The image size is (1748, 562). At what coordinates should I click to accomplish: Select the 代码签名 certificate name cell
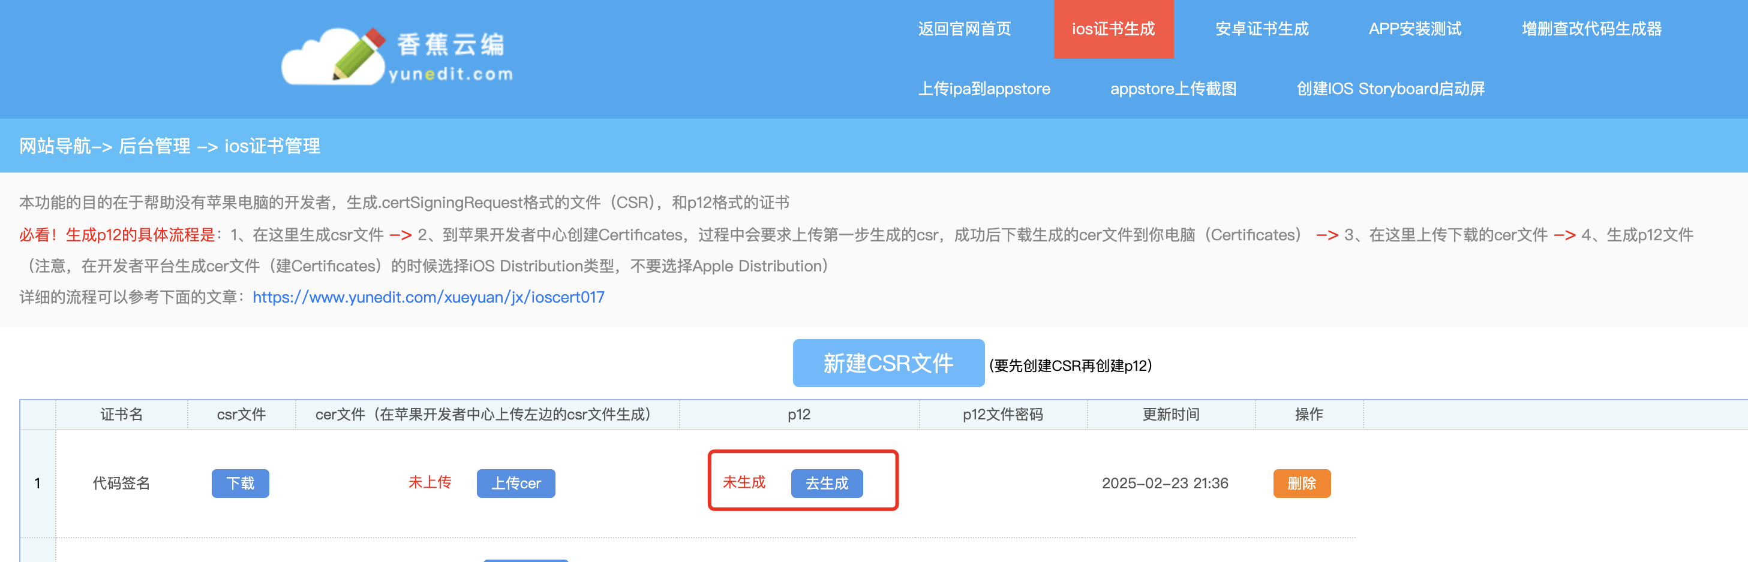(x=121, y=484)
